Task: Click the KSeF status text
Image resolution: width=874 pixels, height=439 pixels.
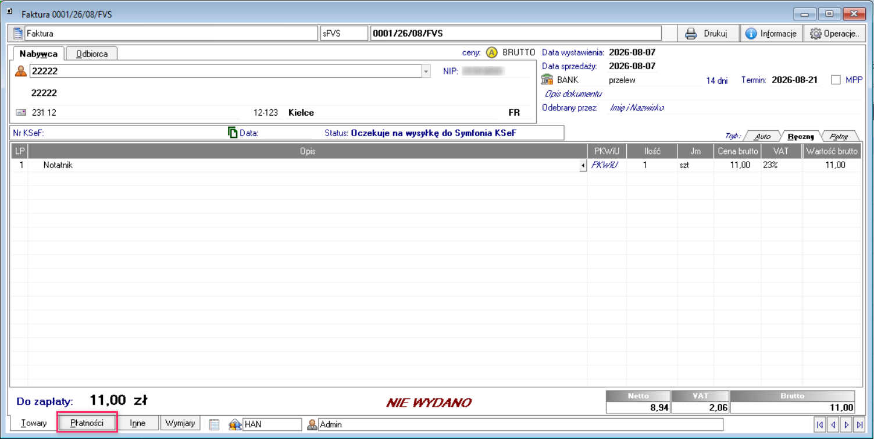Action: (434, 133)
